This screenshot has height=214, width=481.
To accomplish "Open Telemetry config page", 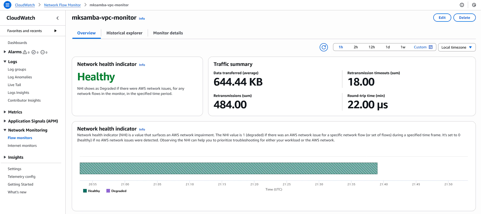I will point(21,177).
